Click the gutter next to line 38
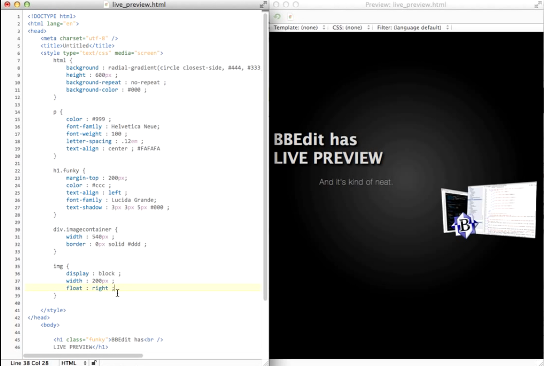The width and height of the screenshot is (544, 366). (18, 288)
